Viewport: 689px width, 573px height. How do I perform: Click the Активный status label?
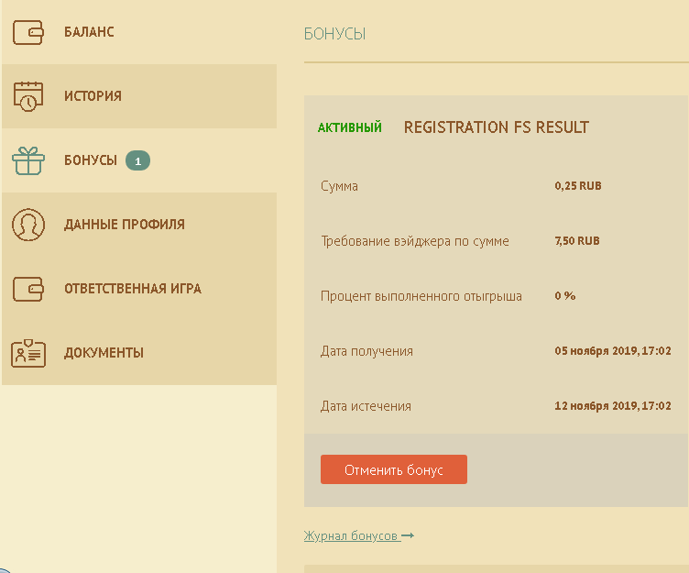(350, 127)
